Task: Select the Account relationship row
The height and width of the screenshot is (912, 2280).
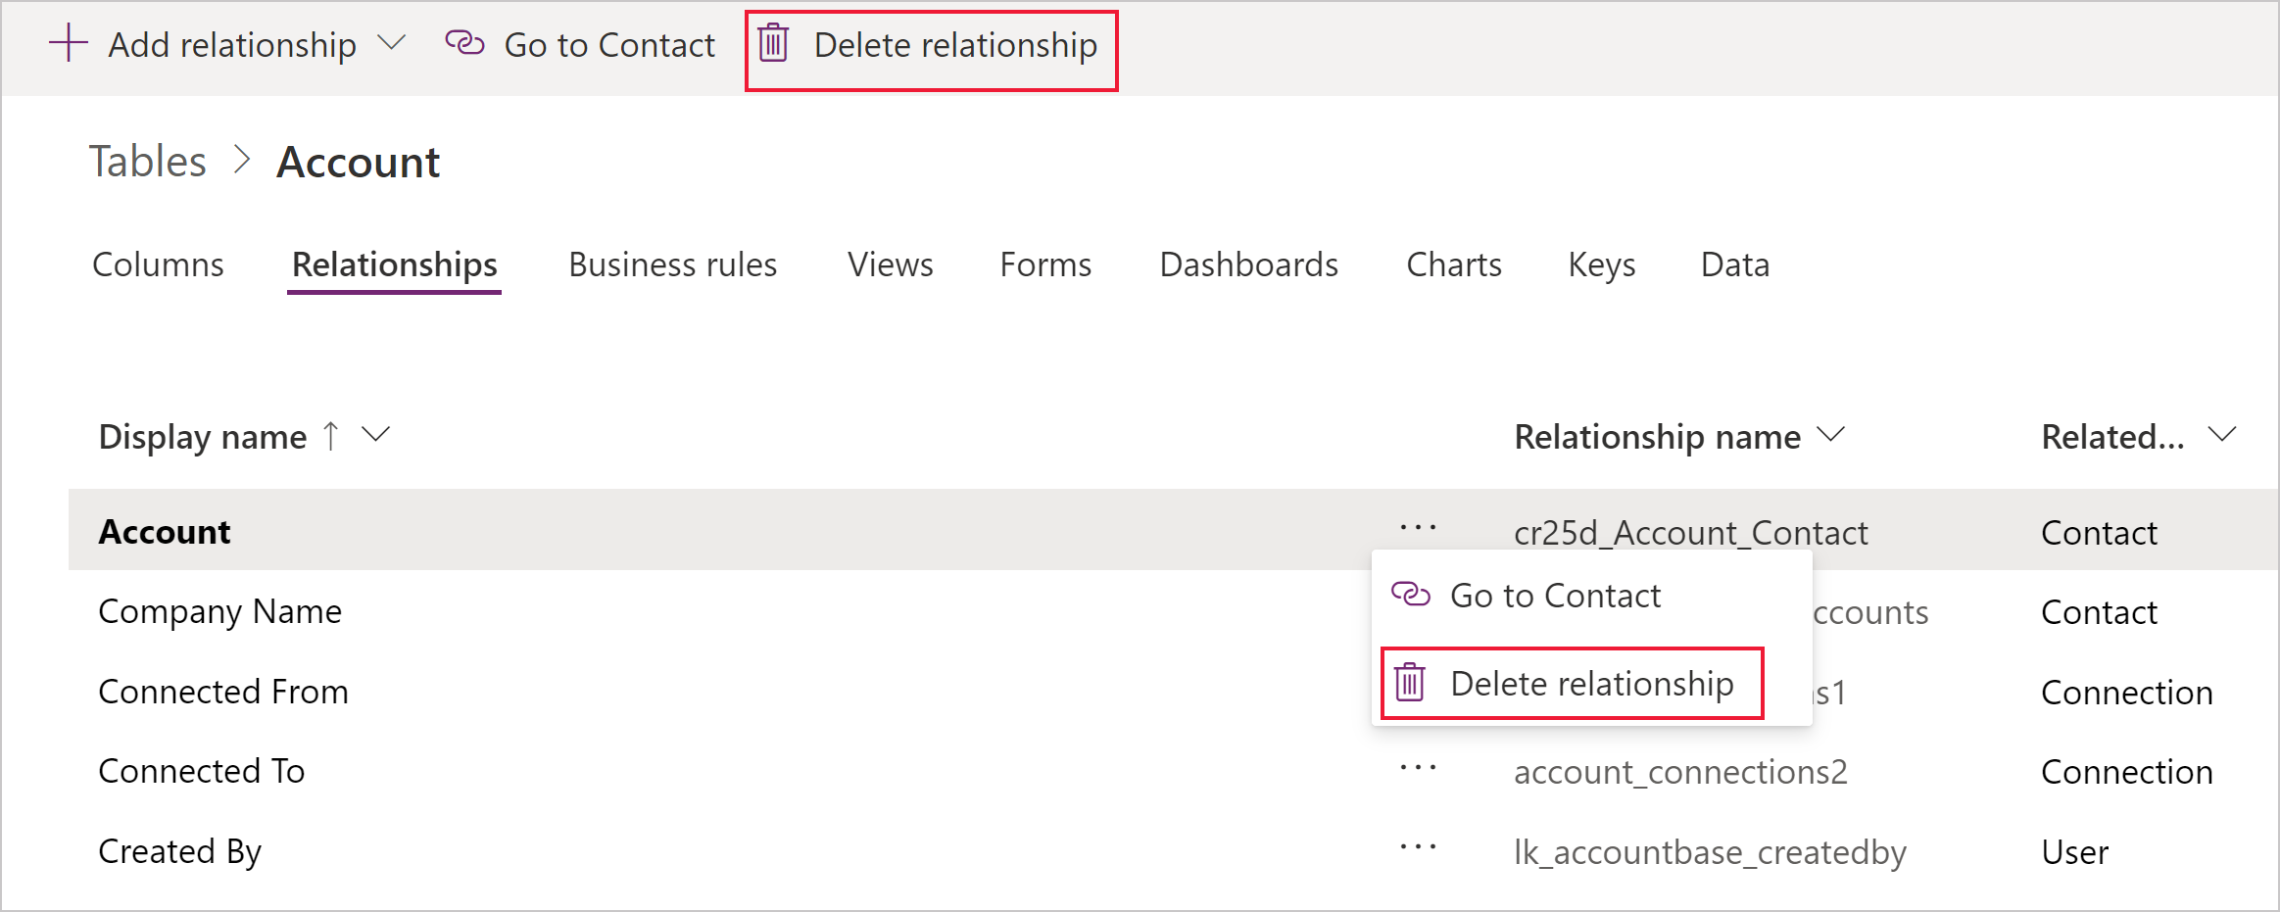Action: point(1173,530)
